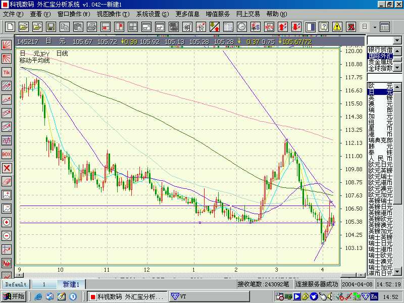This screenshot has width=404, height=303.
Task: Select 全球指数 in the market list
Action: 380,68
